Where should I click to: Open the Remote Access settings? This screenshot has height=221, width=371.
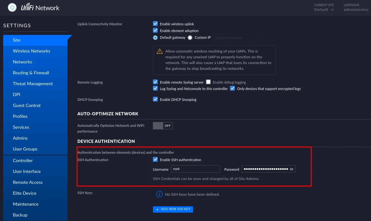[x=28, y=182]
